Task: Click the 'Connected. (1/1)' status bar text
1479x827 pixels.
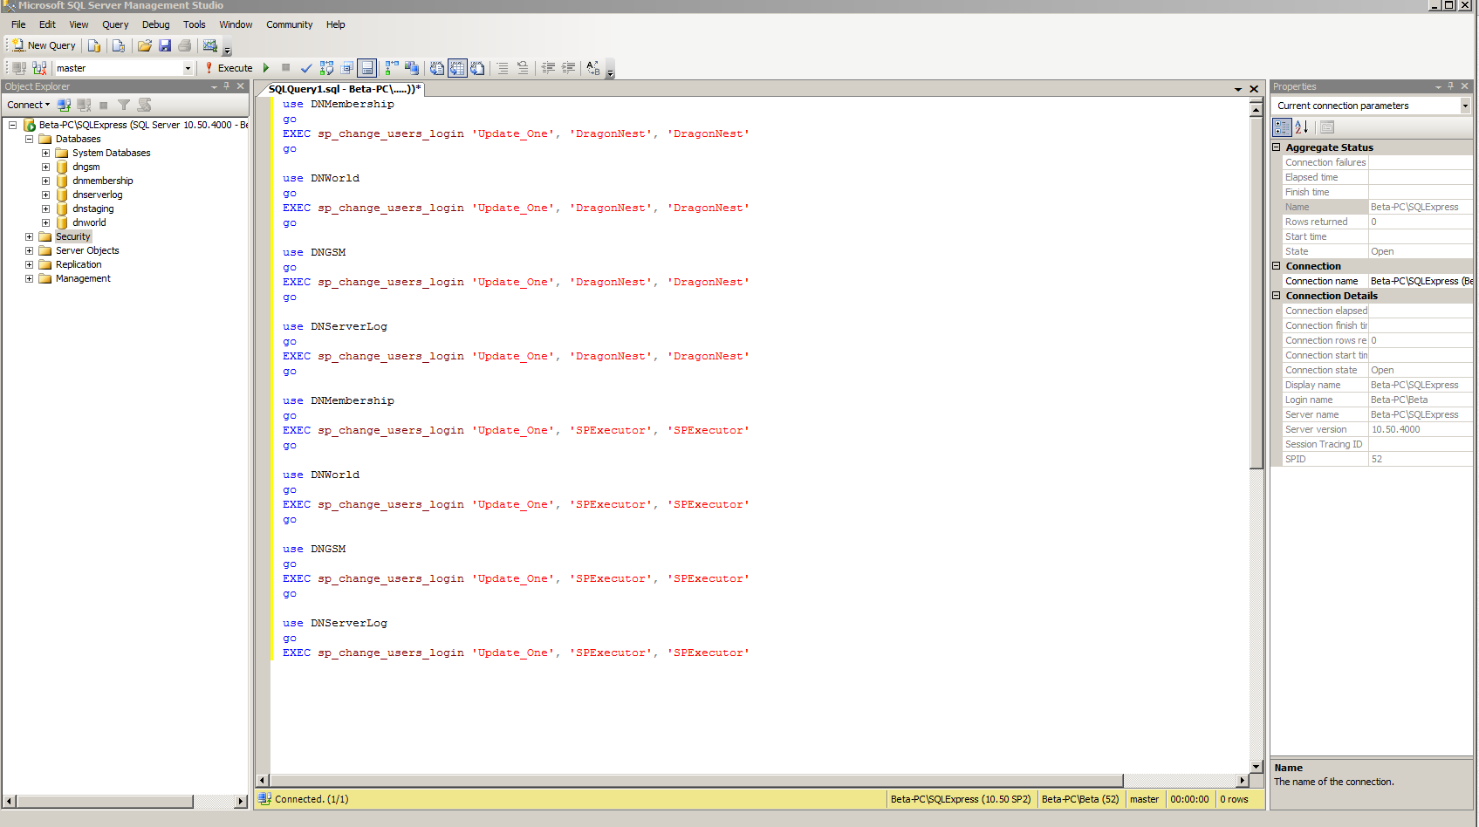Action: pos(312,799)
